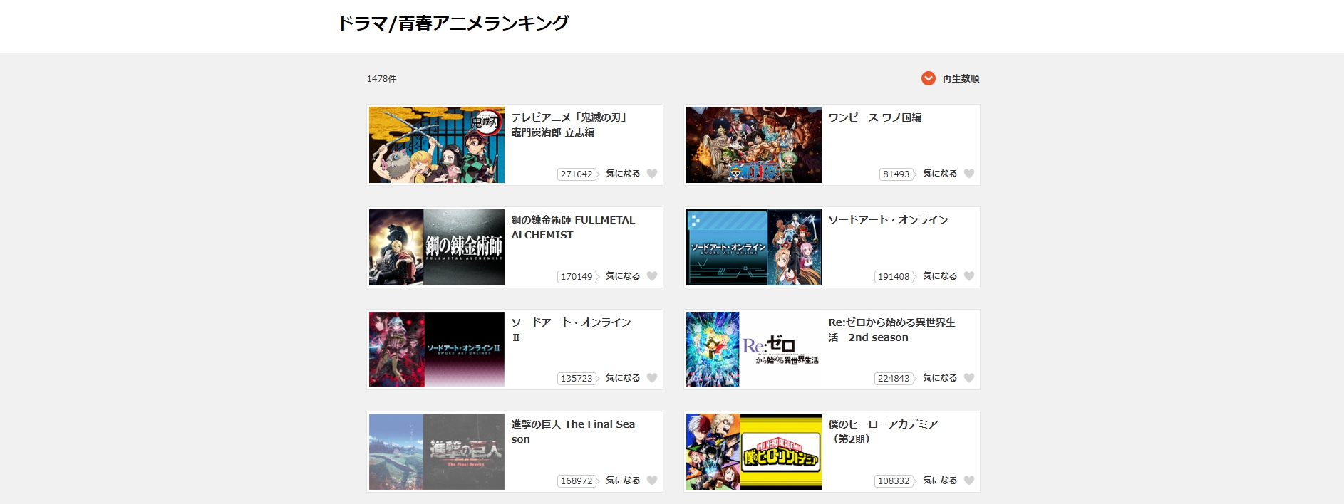Open the Re:ゼロ 2nd season thumbnail

754,350
